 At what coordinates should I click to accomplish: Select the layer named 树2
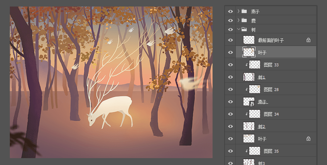coord(262,127)
